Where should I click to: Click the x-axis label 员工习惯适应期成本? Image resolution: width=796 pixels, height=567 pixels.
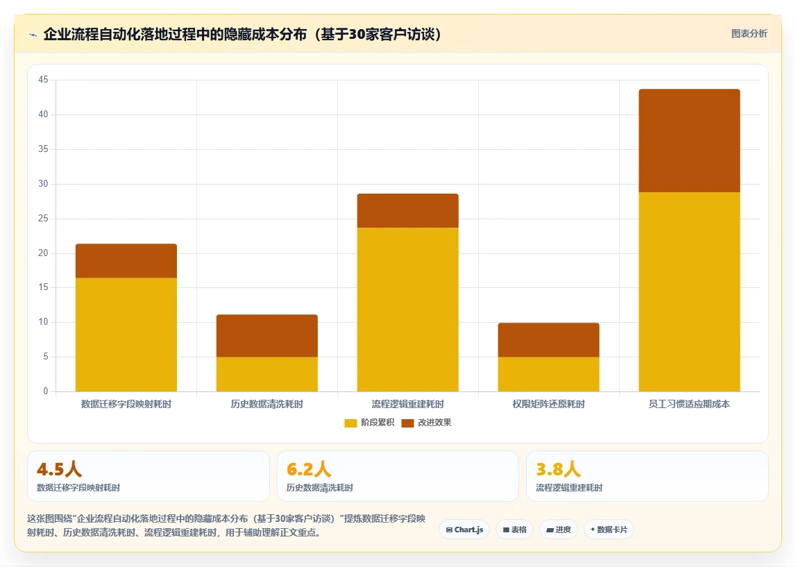[689, 404]
